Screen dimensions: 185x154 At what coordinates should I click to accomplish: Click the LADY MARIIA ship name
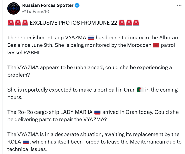click(77, 112)
